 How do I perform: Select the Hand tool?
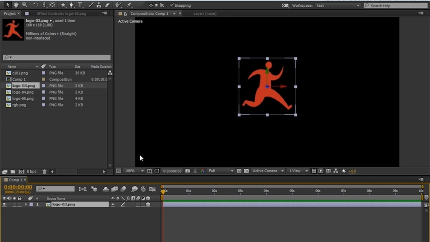(x=16, y=5)
